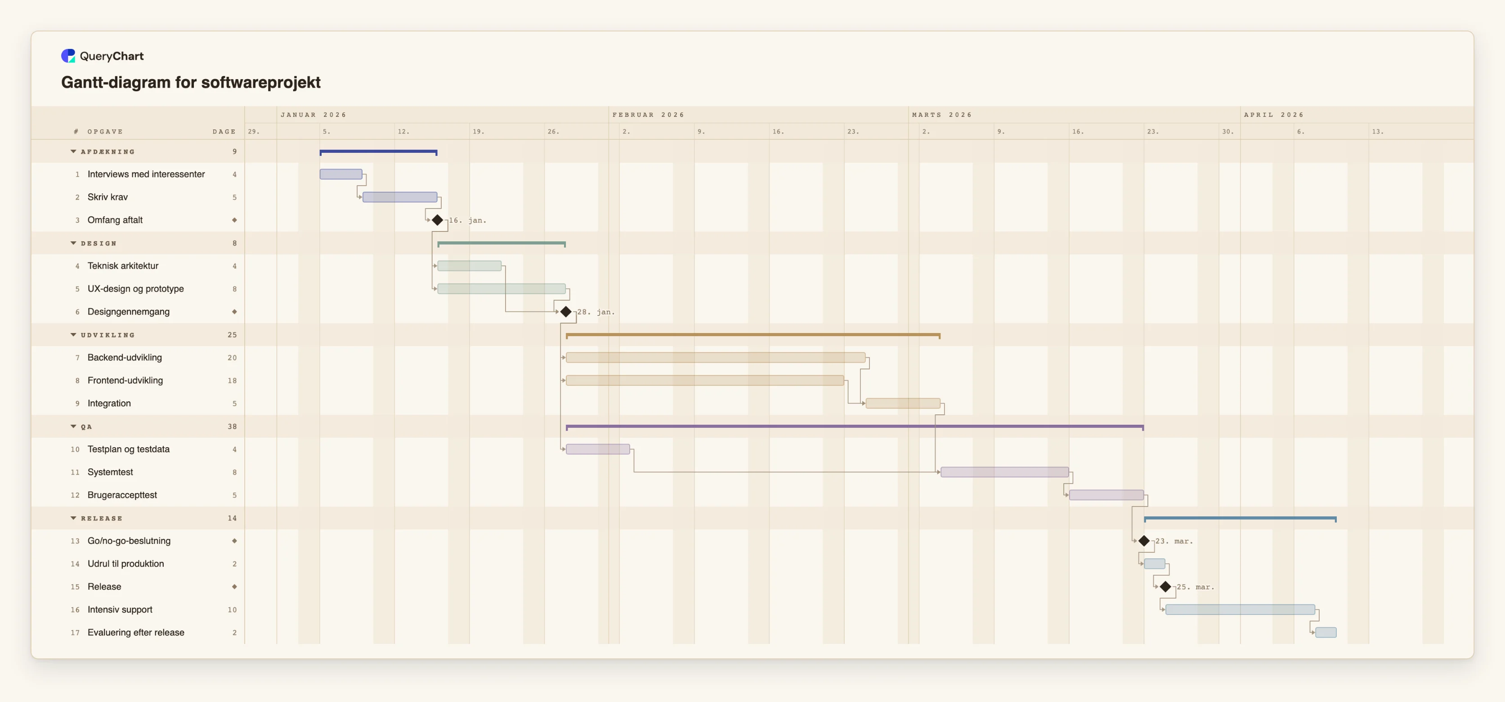
Task: Click the '25. mar.' milestone date label
Action: [1196, 587]
